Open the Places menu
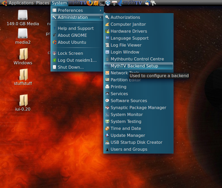 [x=43, y=3]
